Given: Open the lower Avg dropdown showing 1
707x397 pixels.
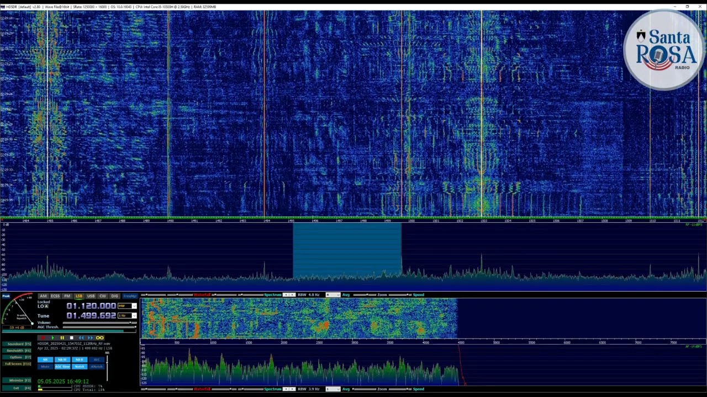Looking at the screenshot, I should point(333,389).
